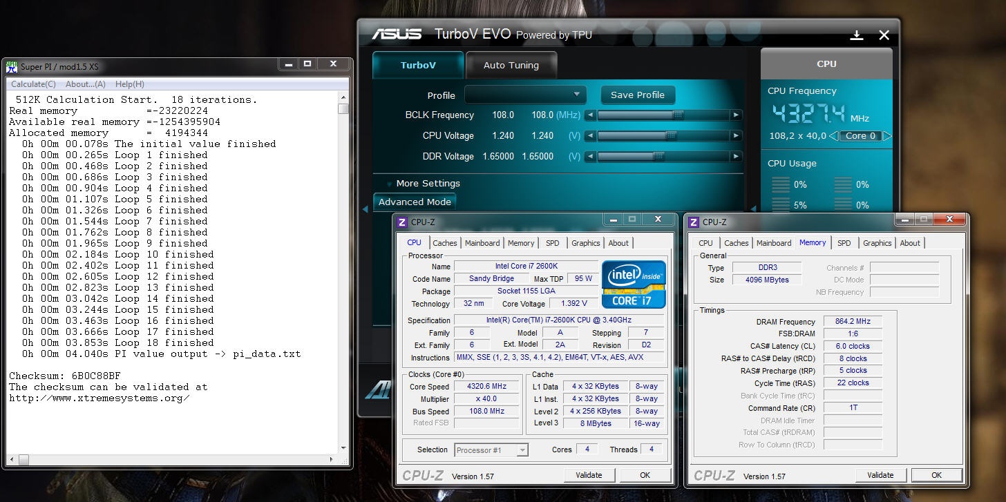Click the Save Profile button

pos(638,95)
